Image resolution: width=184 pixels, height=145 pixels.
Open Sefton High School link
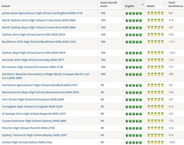27,142
